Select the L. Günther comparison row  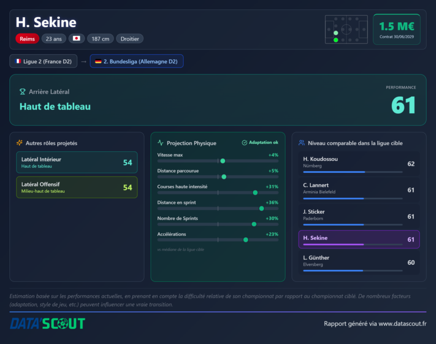[x=359, y=263]
